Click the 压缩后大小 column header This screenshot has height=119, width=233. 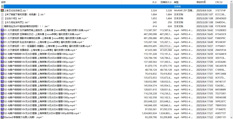[x=166, y=2]
